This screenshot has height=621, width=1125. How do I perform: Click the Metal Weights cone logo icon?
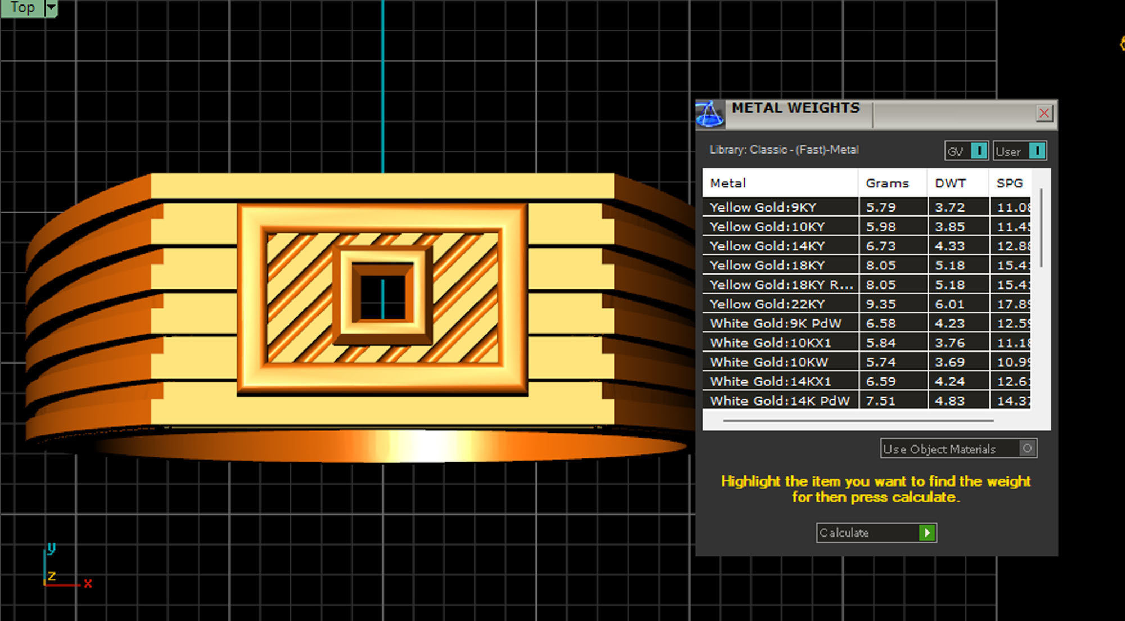point(710,114)
